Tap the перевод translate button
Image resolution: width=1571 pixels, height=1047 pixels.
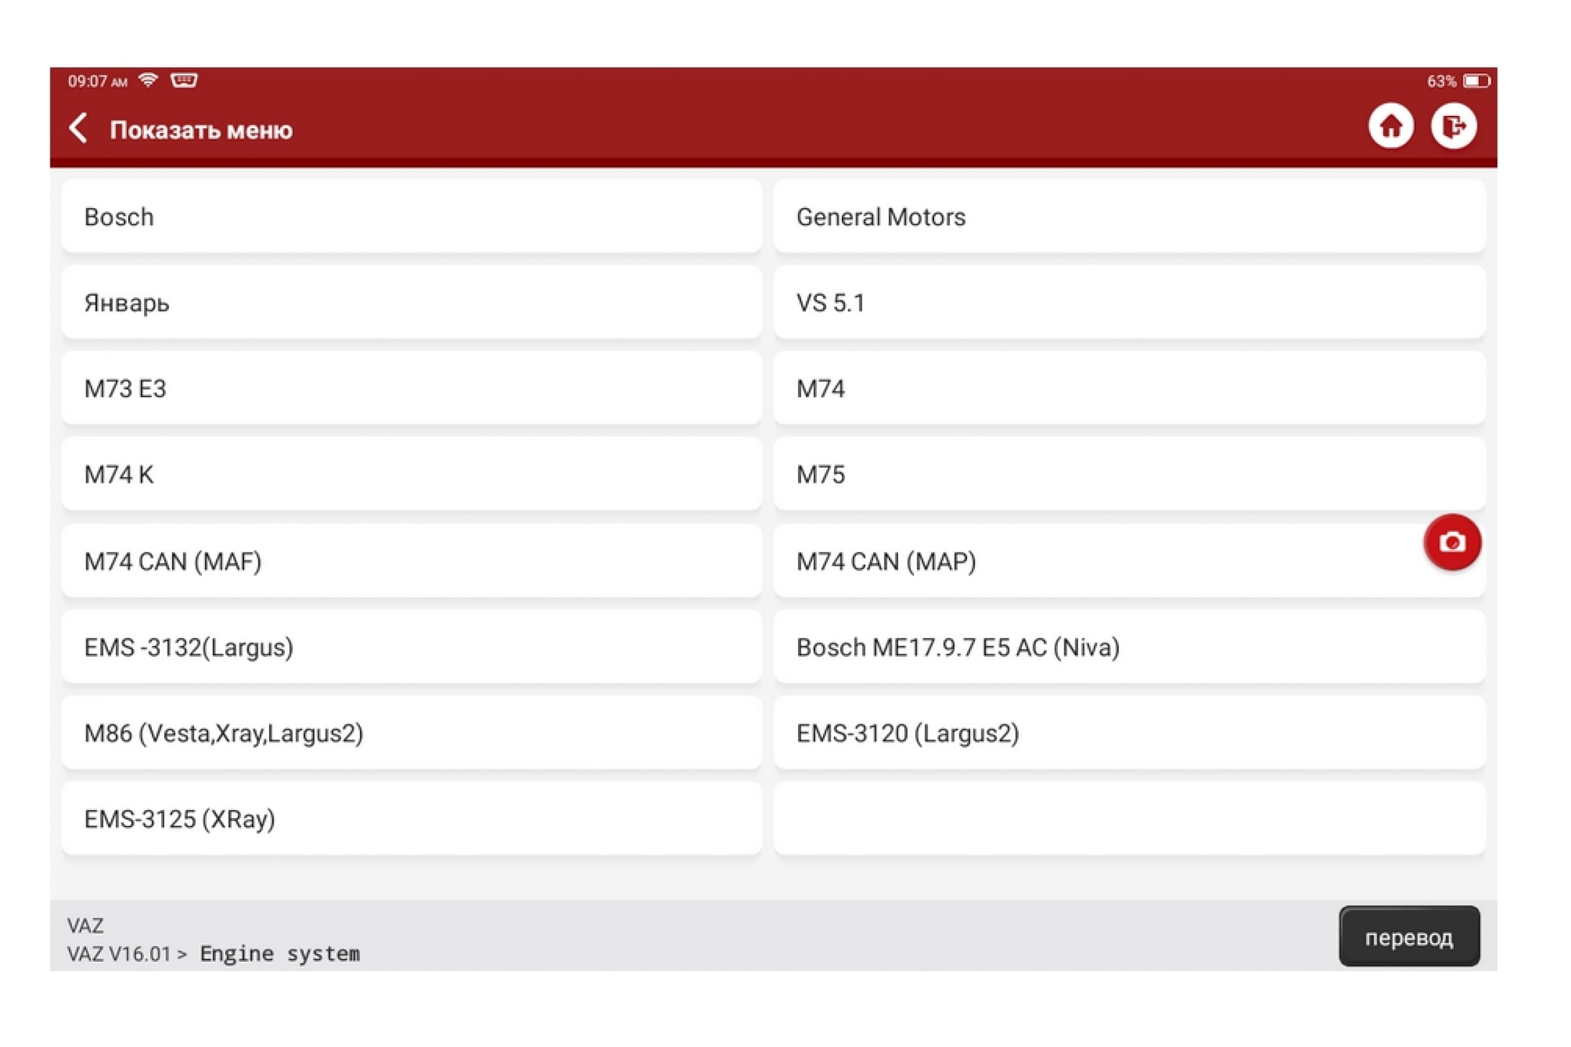point(1409,937)
